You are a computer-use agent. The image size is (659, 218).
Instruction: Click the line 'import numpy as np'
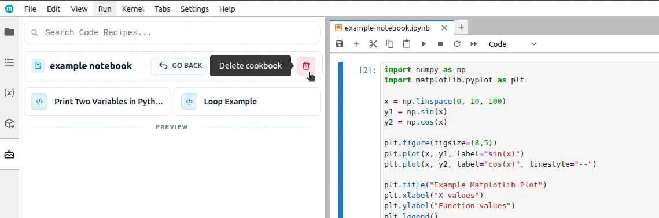425,70
